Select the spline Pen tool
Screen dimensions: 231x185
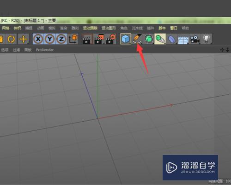(137, 39)
